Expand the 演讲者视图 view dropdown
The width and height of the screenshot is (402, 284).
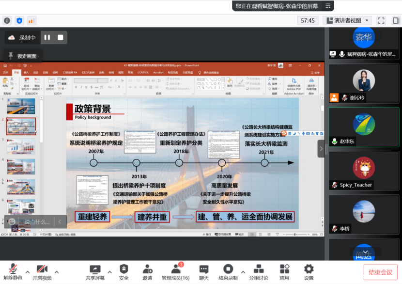pyautogui.click(x=347, y=20)
